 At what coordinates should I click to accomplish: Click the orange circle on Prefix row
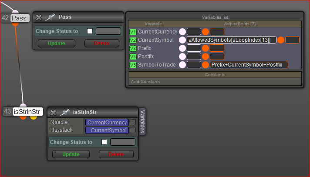click(x=206, y=48)
